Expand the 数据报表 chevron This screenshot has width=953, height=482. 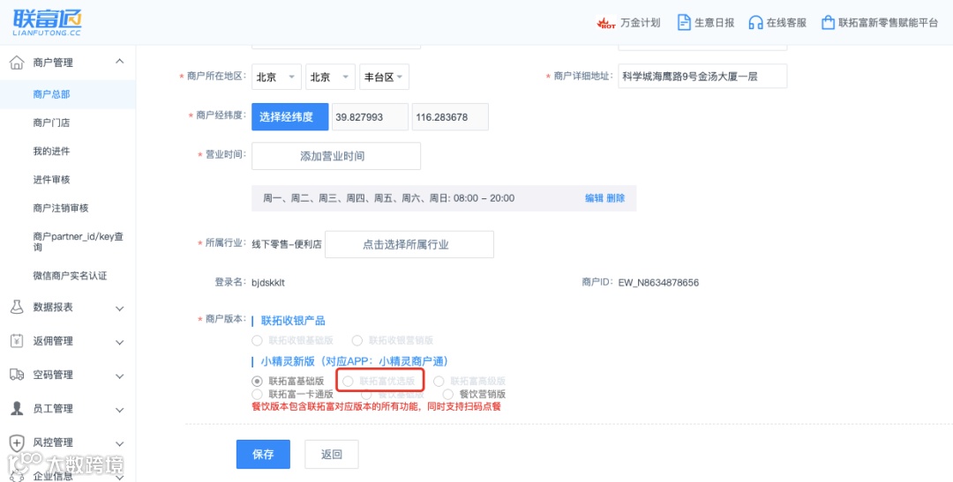tap(120, 308)
